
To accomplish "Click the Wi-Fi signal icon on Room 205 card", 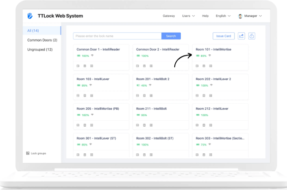I will [x=92, y=115].
